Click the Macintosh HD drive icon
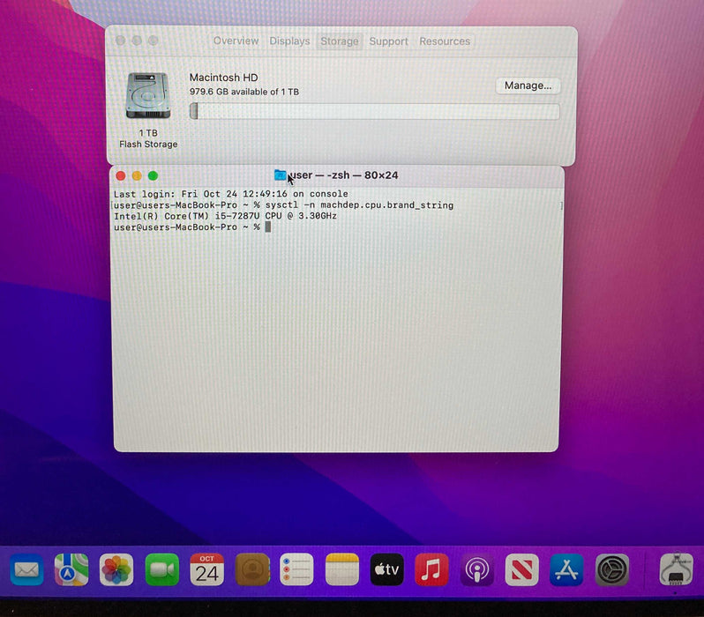Screen dimensions: 704x617 click(148, 95)
